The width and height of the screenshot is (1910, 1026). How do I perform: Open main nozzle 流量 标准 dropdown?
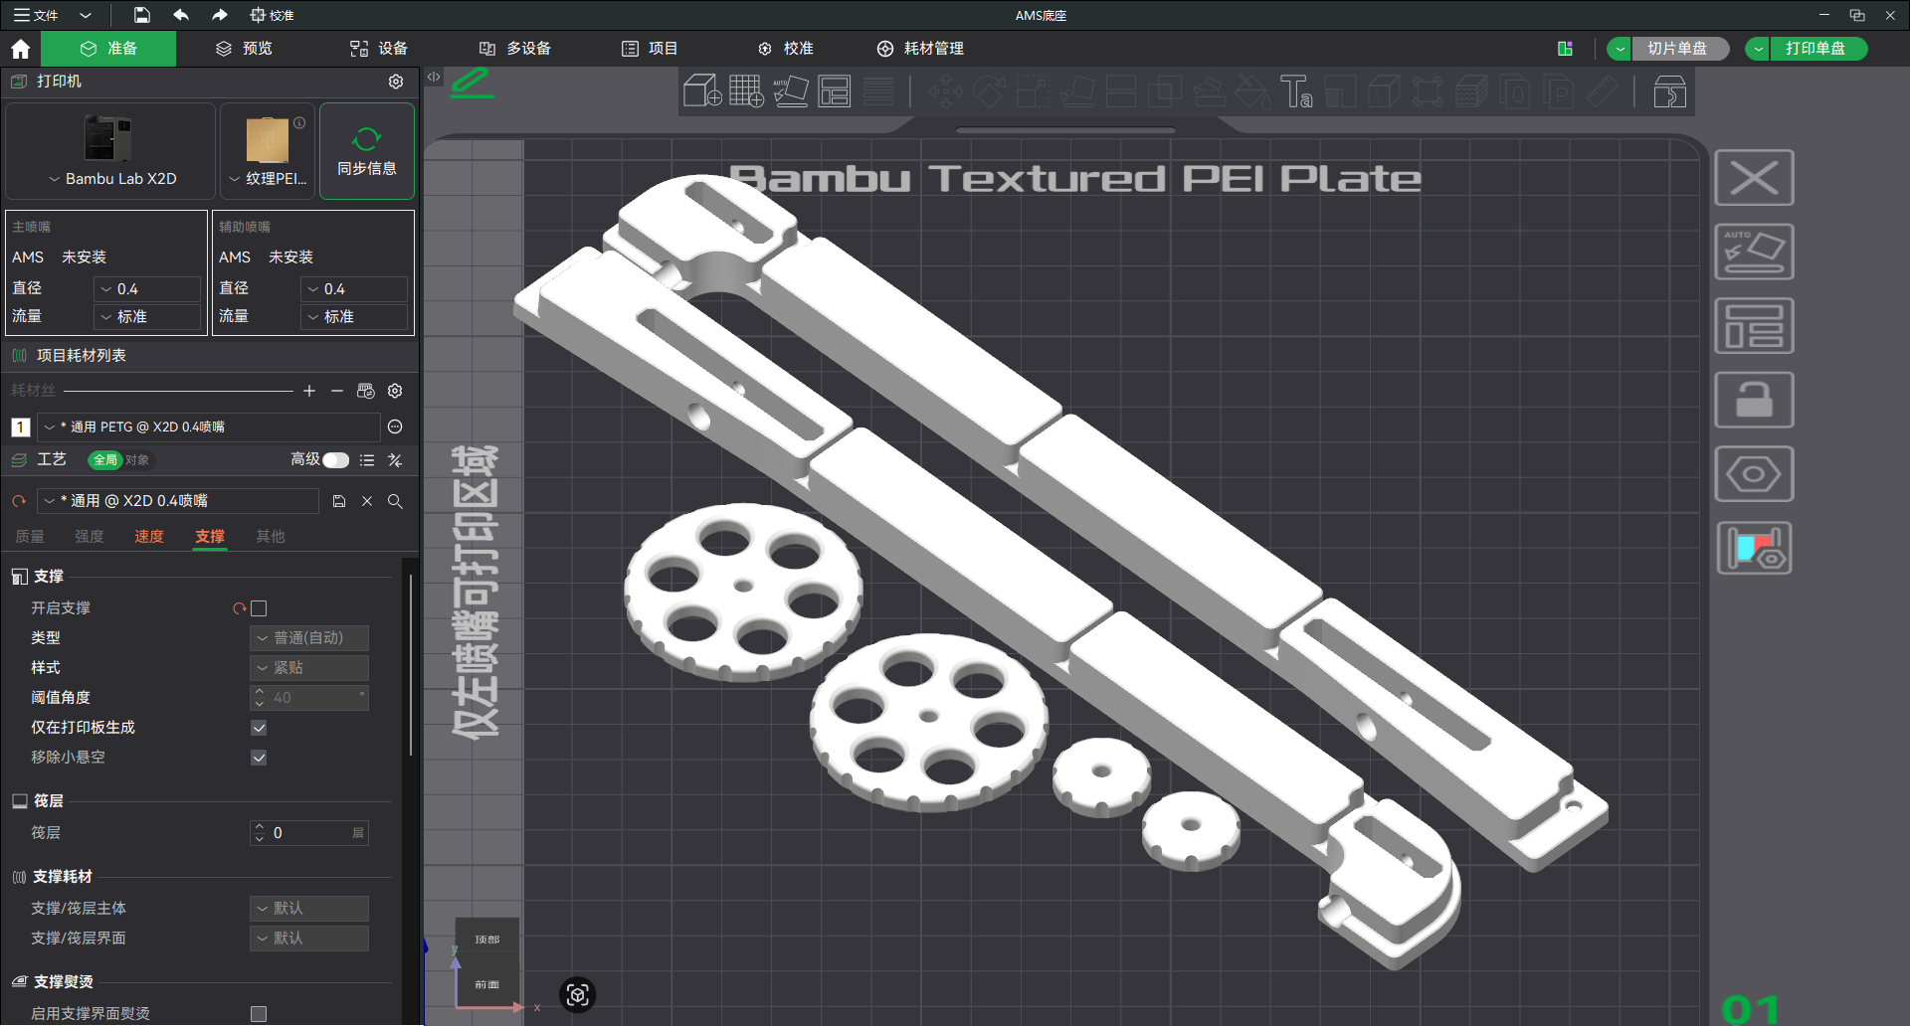click(147, 317)
